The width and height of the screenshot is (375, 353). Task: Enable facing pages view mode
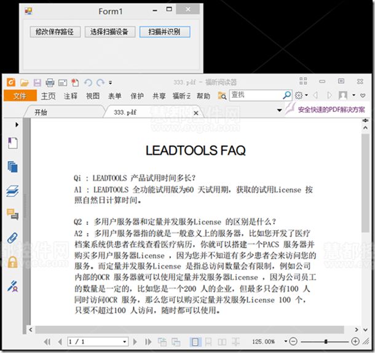[x=222, y=342]
